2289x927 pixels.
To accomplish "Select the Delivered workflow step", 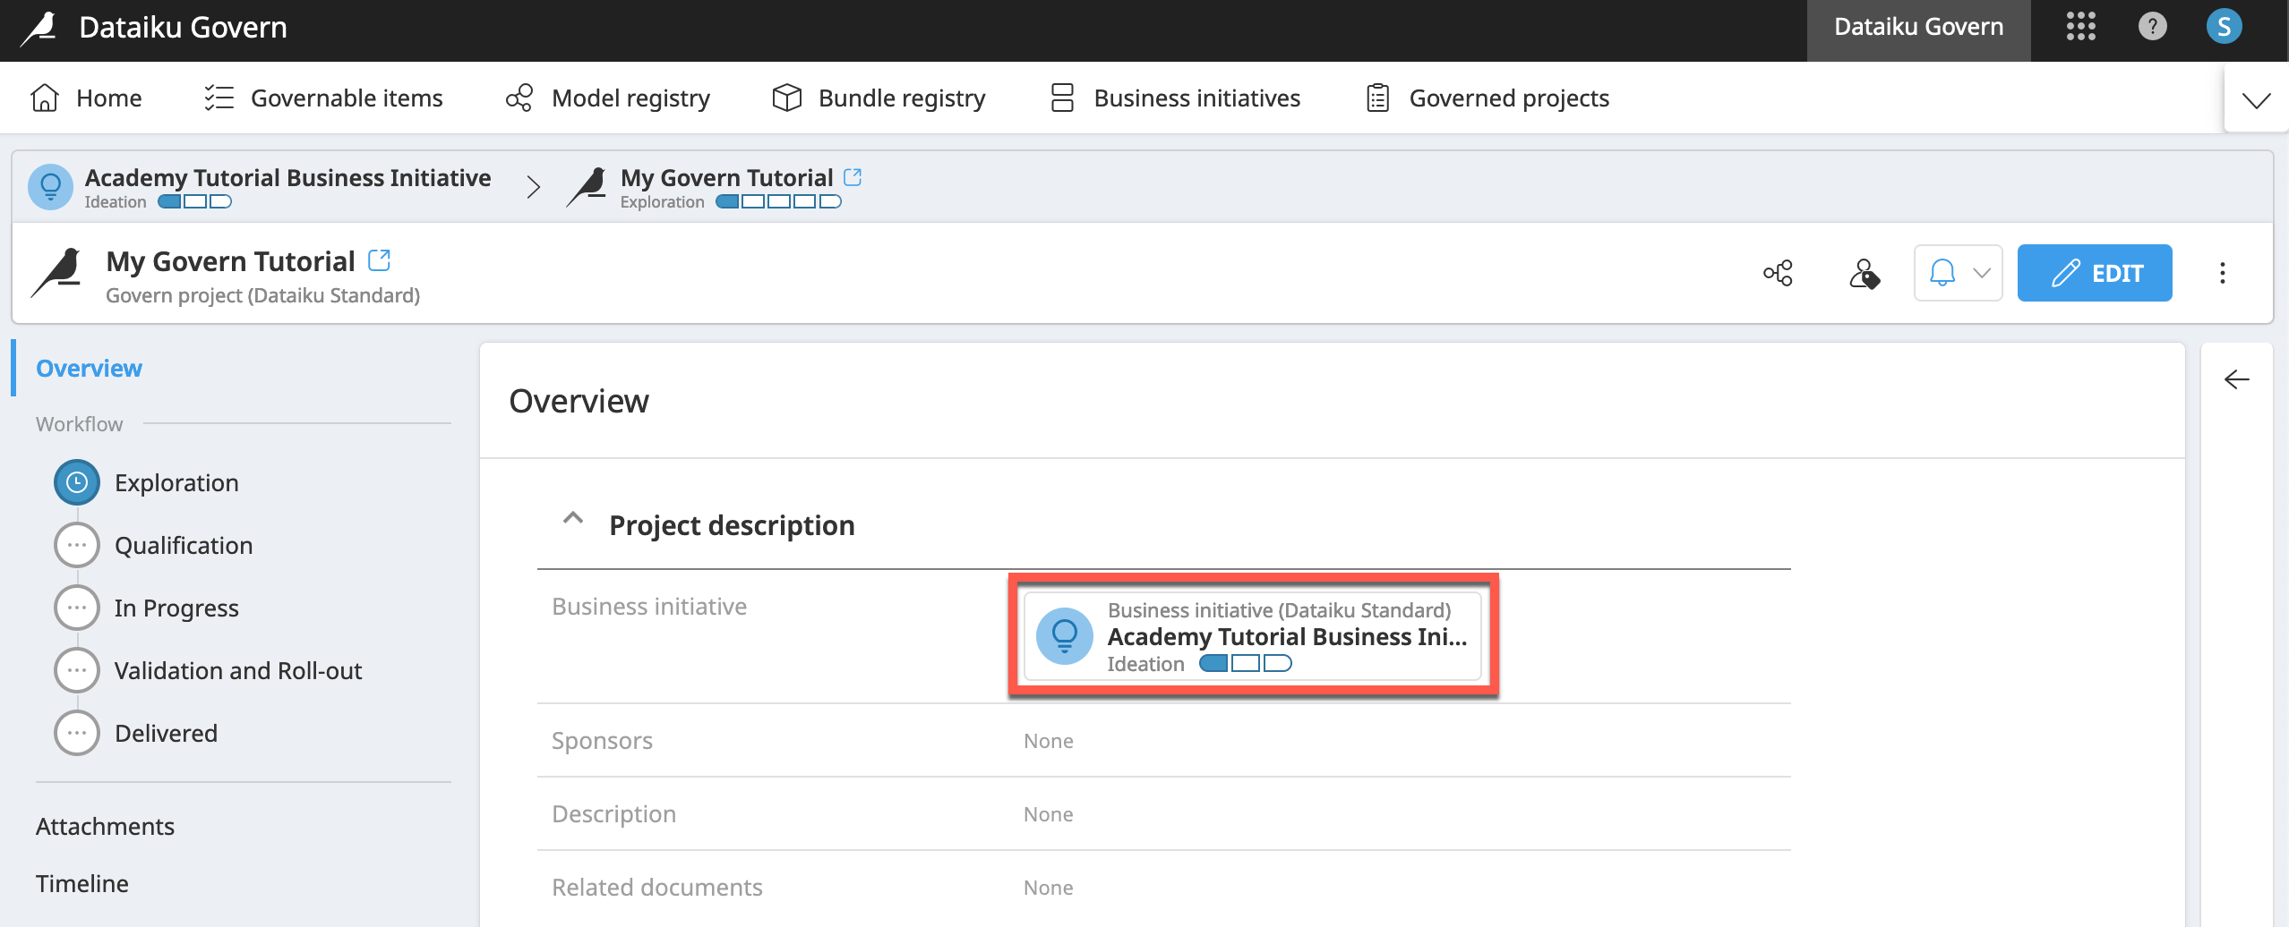I will [x=166, y=733].
